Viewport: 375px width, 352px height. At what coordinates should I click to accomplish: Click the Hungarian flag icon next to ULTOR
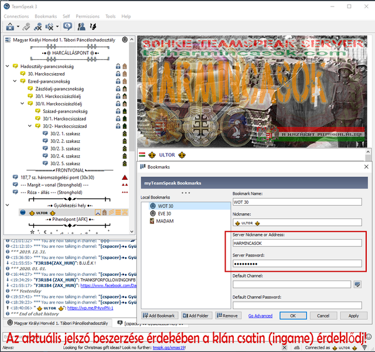pyautogui.click(x=142, y=155)
